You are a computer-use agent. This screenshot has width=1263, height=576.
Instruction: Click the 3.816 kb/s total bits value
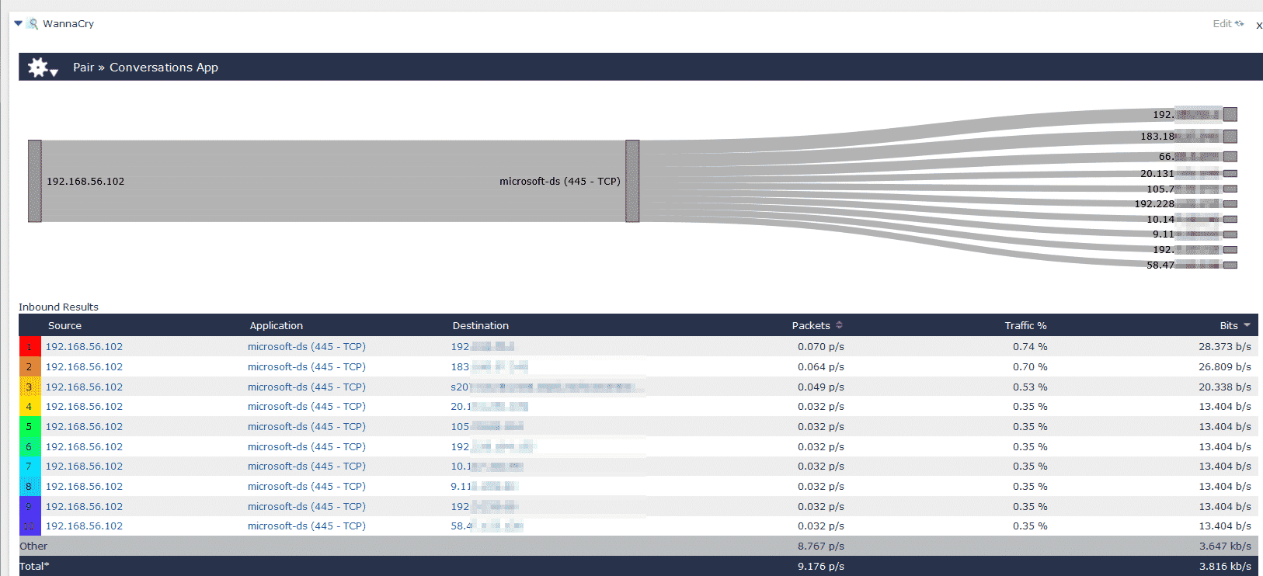coord(1225,567)
